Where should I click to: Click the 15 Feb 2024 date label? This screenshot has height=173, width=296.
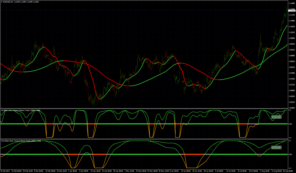pyautogui.click(x=5, y=171)
